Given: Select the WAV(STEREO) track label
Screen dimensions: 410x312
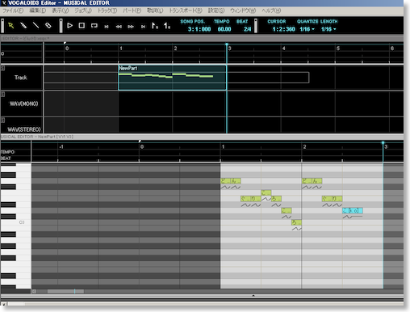Looking at the screenshot, I should pos(24,129).
